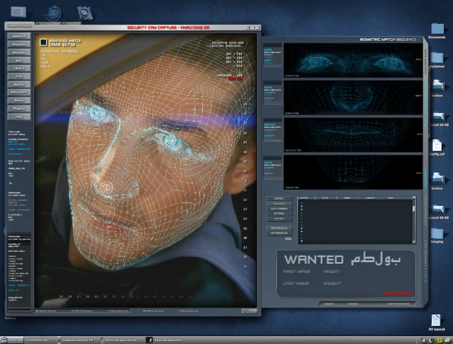The height and width of the screenshot is (344, 453).
Task: Switch to the System Analysis tab
Action: click(x=19, y=25)
